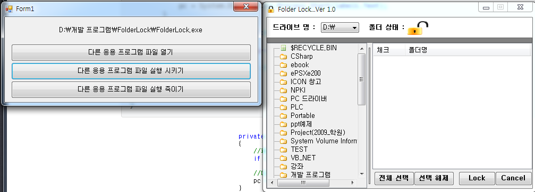The image size is (535, 192).
Task: Click the TEST folder icon
Action: 283,150
